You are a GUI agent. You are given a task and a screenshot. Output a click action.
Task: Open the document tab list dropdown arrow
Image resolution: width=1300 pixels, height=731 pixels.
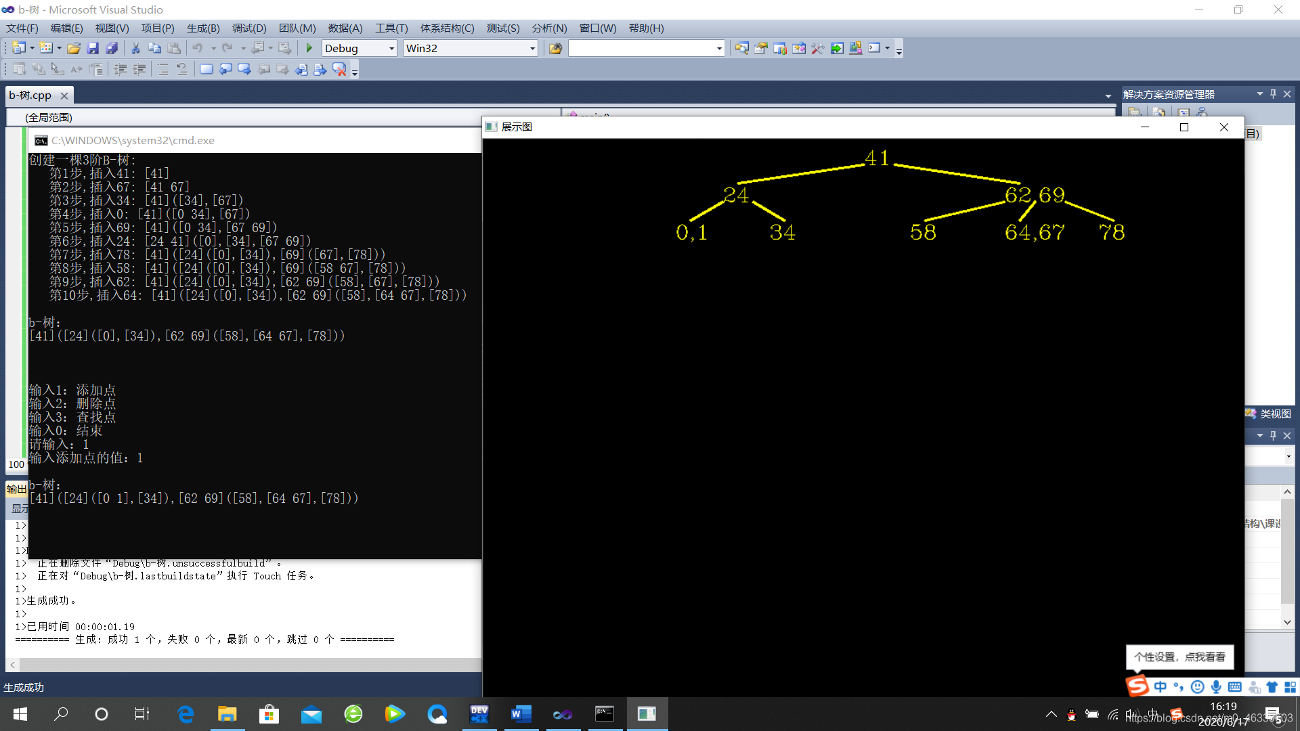click(x=1108, y=95)
